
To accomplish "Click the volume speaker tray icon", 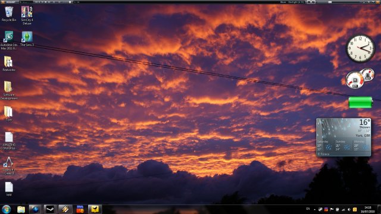I will (349, 209).
